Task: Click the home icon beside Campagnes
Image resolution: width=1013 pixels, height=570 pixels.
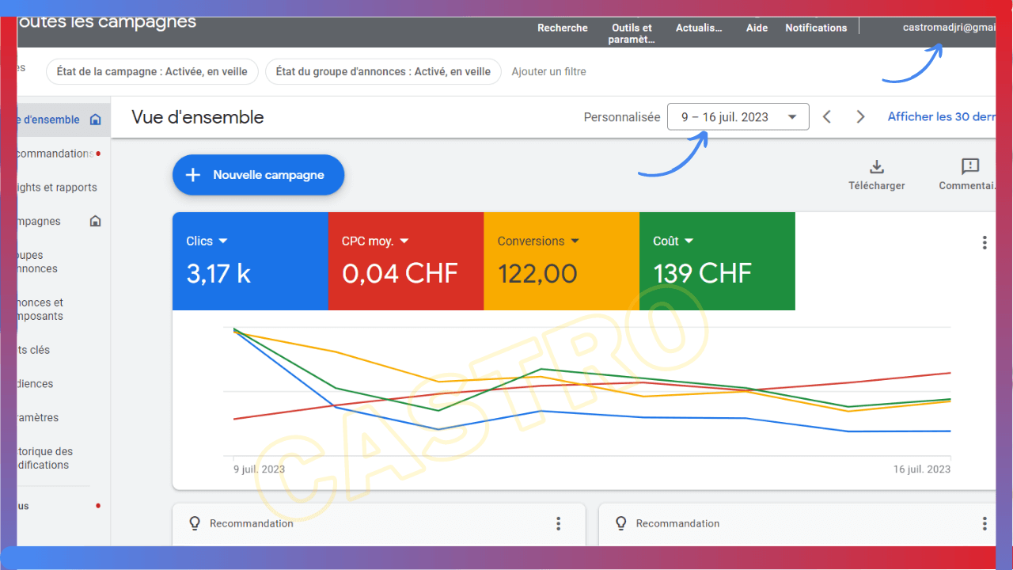Action: tap(96, 222)
